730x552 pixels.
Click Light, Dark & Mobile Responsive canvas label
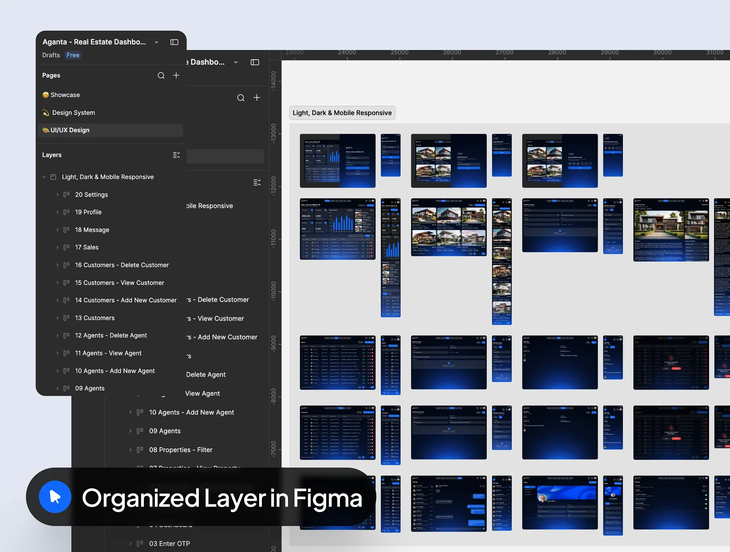pyautogui.click(x=342, y=113)
